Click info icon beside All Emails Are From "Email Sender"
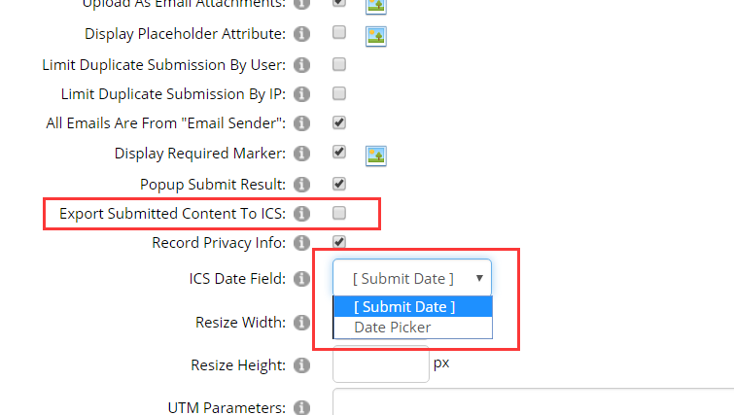The image size is (734, 415). [302, 123]
